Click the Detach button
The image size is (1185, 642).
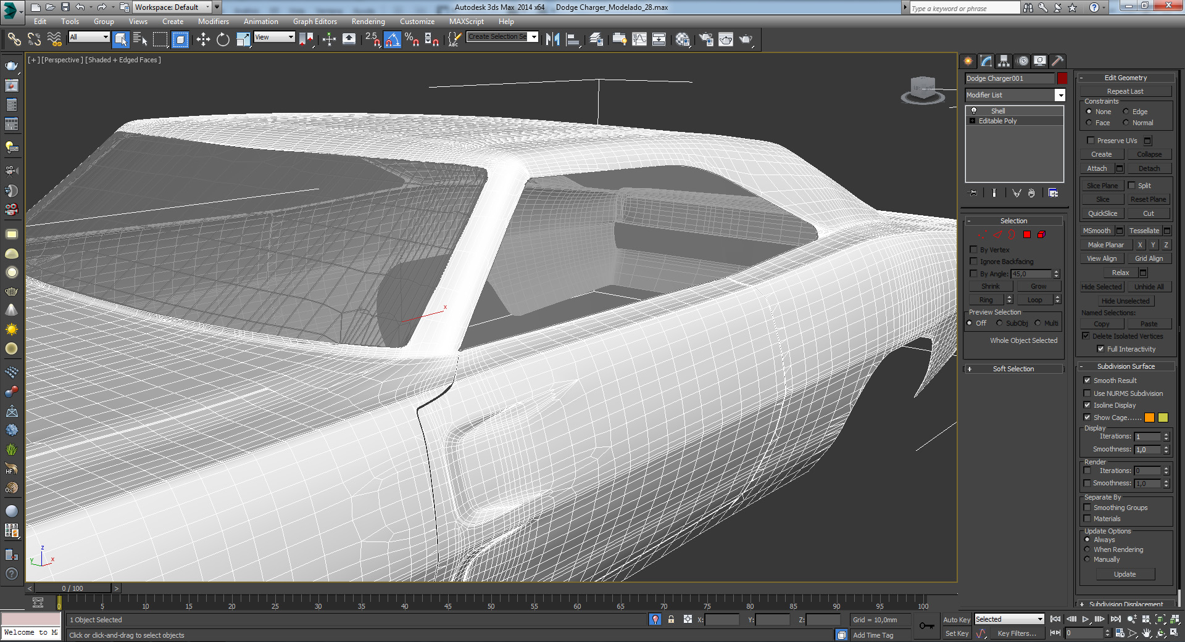click(1149, 168)
